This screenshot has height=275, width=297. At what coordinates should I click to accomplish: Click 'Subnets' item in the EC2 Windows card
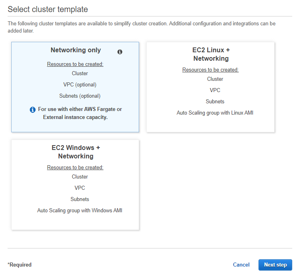click(x=80, y=199)
